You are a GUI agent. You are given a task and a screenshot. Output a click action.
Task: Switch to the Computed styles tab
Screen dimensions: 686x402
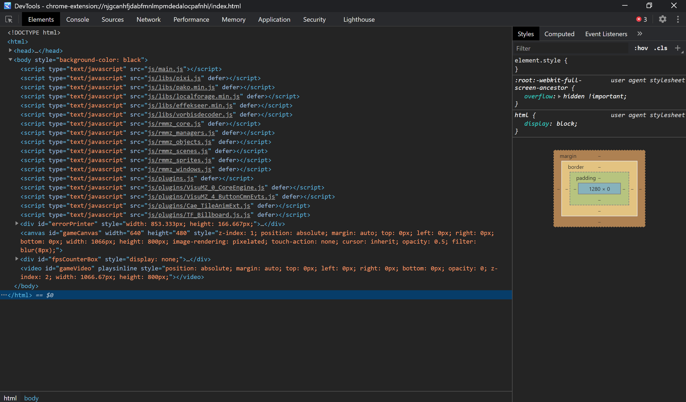pyautogui.click(x=559, y=34)
